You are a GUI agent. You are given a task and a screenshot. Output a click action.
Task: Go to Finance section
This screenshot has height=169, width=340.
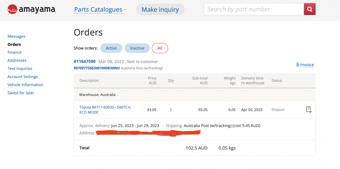pyautogui.click(x=15, y=52)
